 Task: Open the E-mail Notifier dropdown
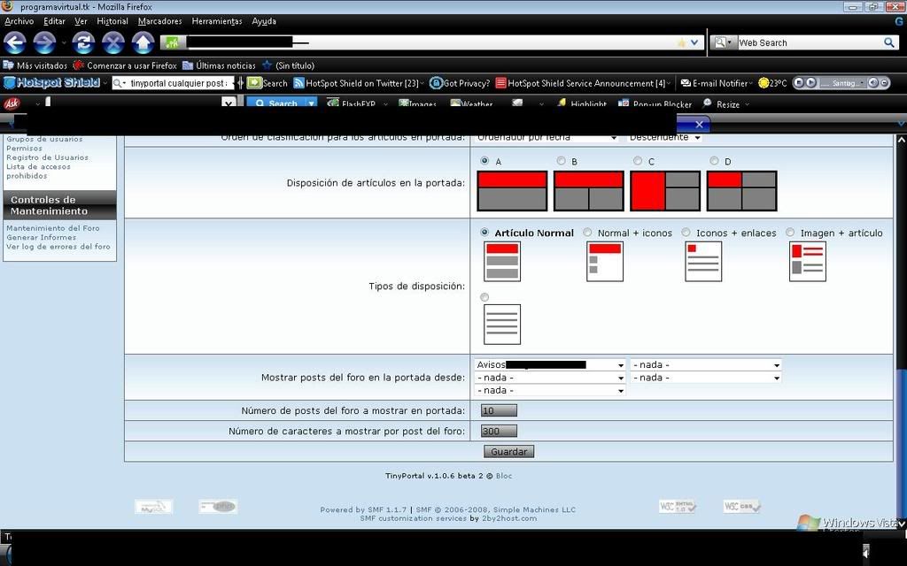[716, 83]
